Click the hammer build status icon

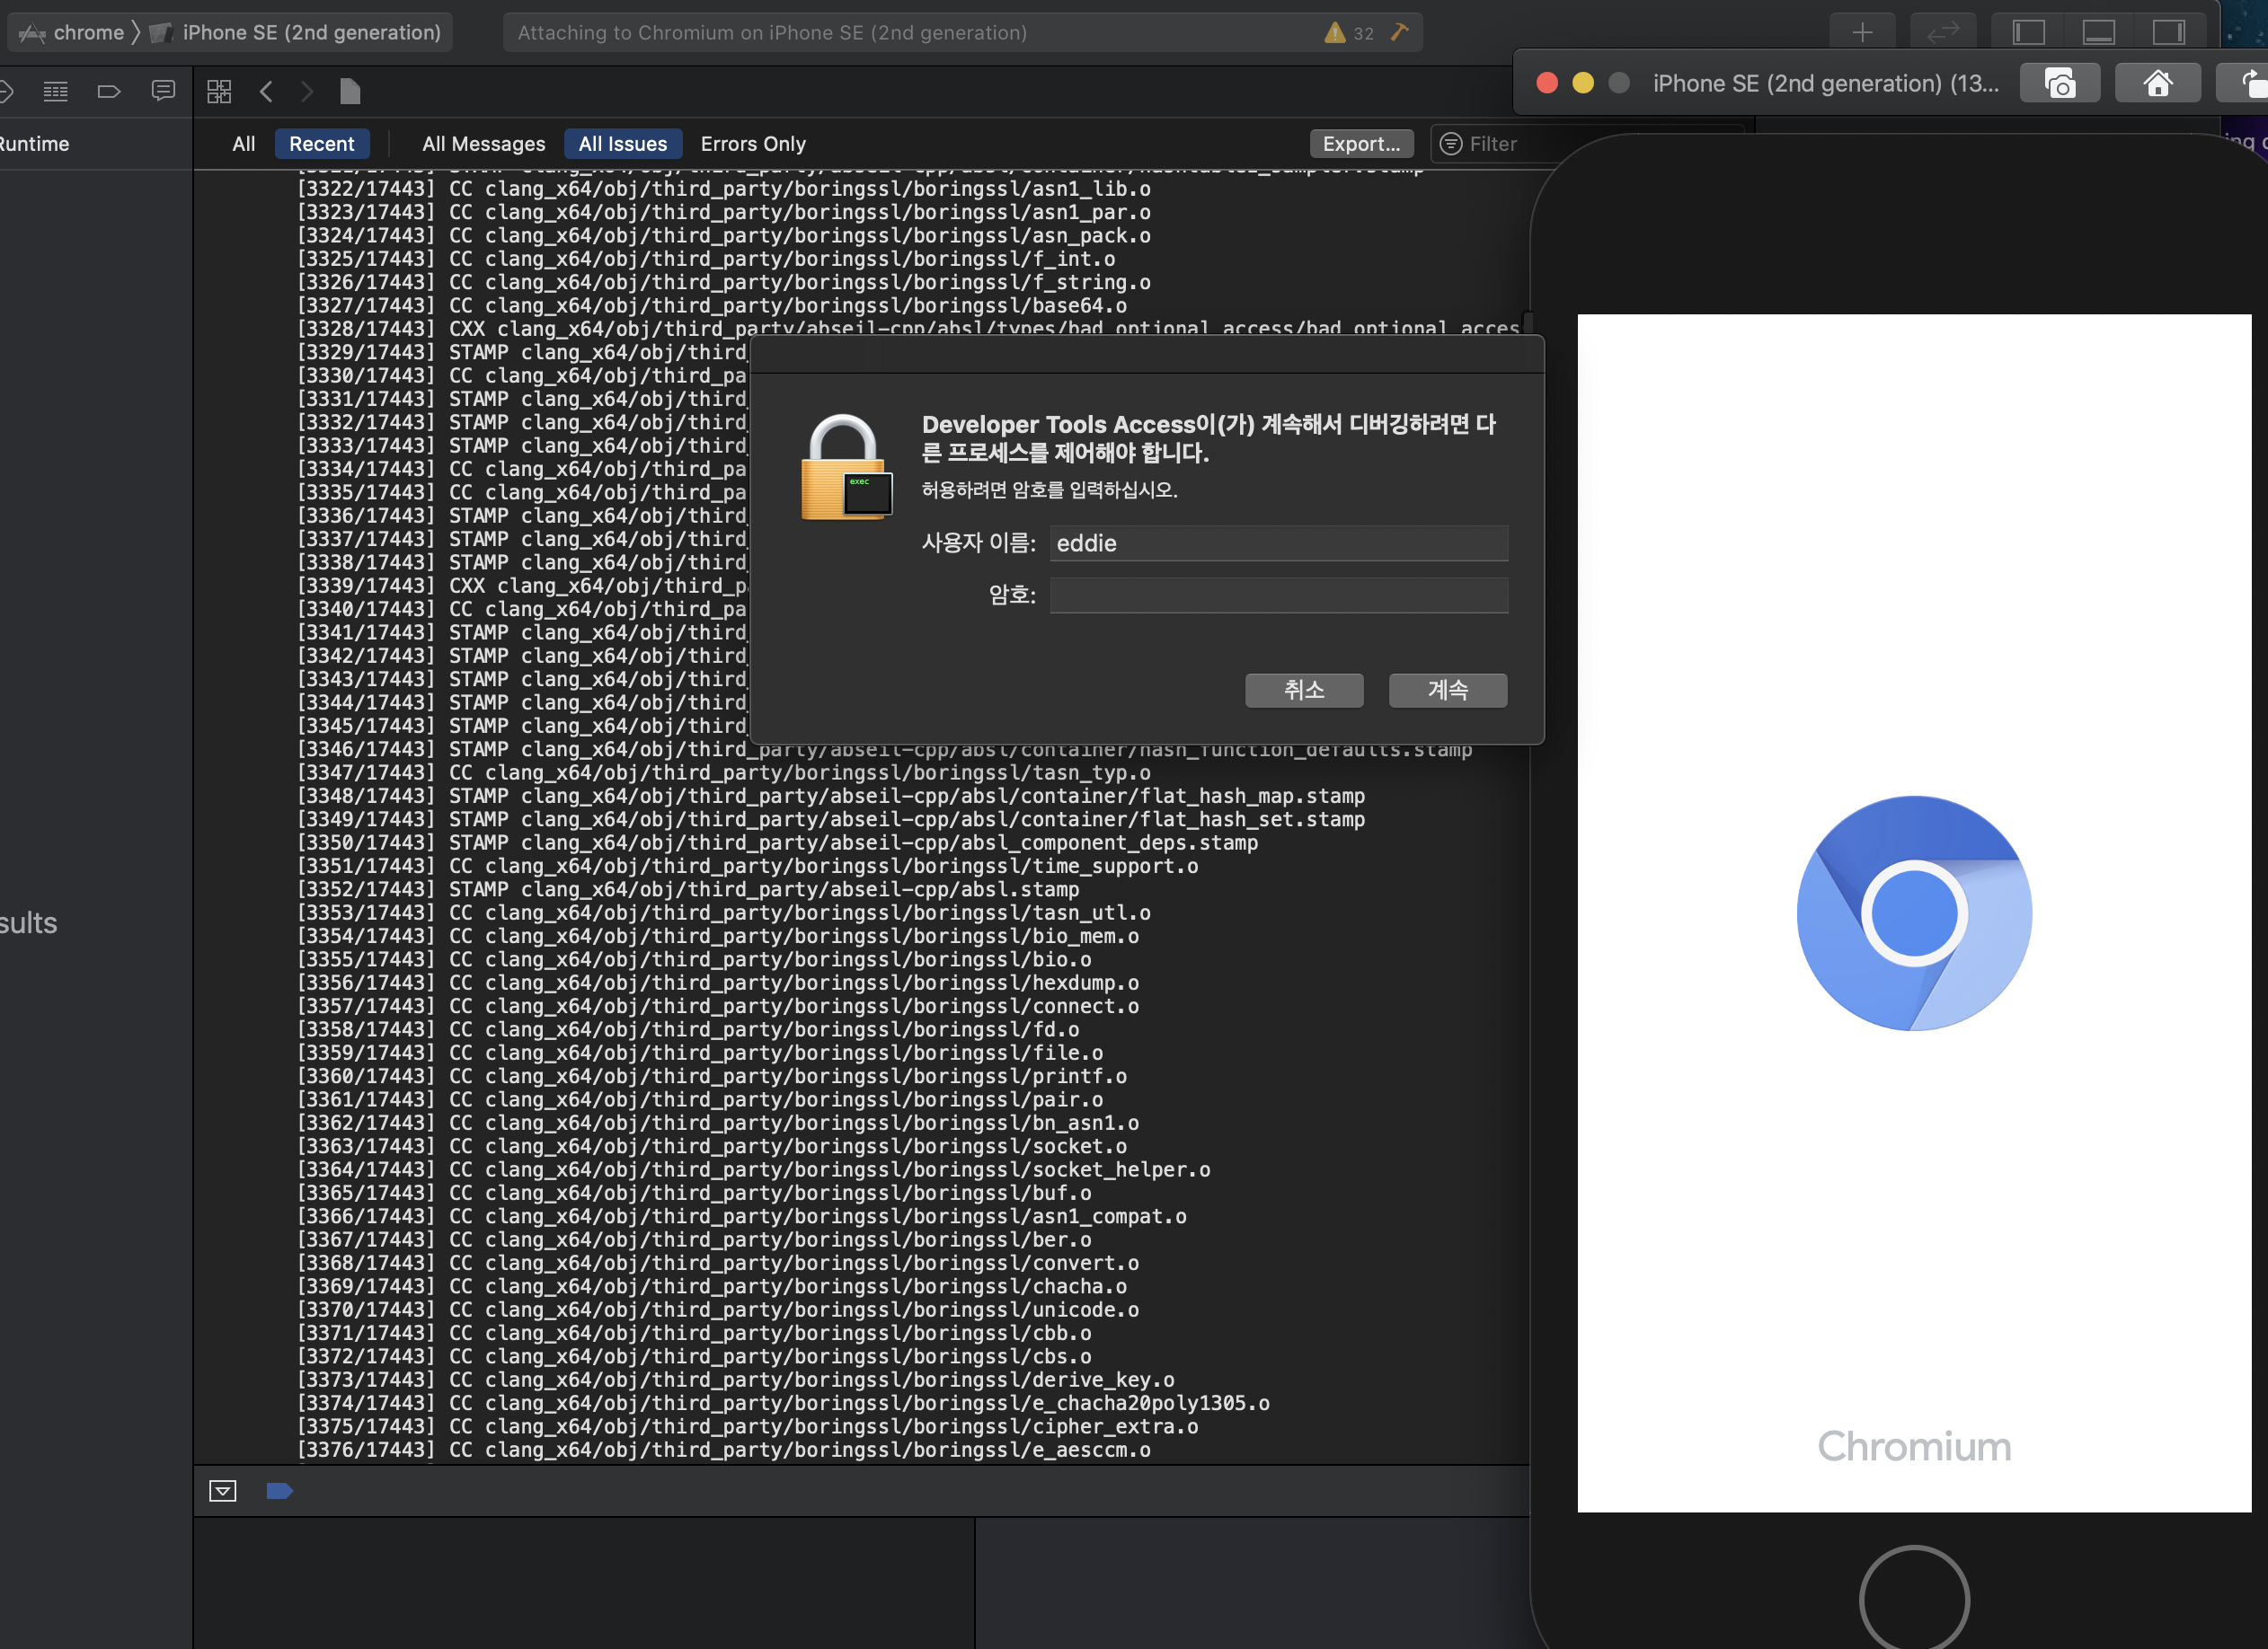[x=1399, y=33]
